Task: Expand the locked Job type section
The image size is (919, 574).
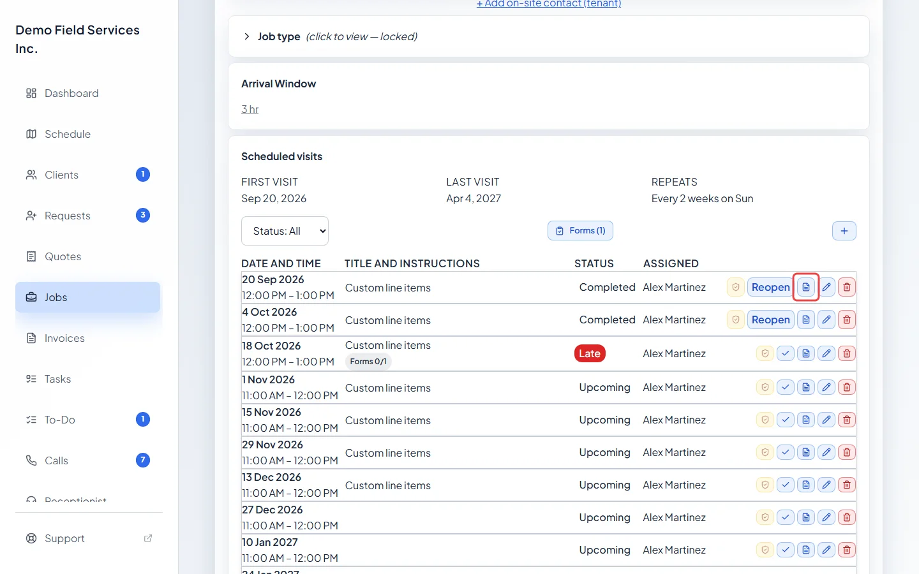Action: (x=549, y=36)
